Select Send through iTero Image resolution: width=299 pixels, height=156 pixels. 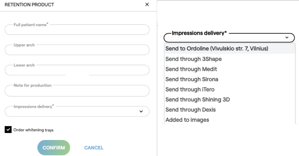click(190, 89)
